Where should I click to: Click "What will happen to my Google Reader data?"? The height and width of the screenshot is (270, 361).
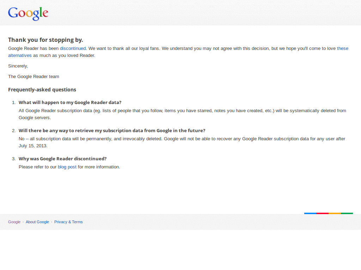[70, 103]
